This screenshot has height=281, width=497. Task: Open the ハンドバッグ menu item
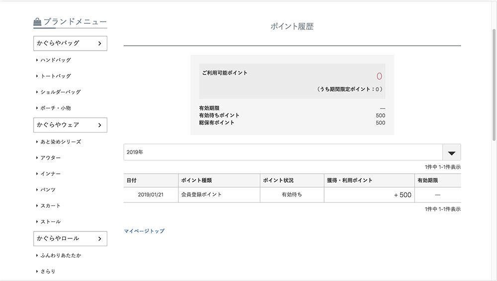coord(56,60)
